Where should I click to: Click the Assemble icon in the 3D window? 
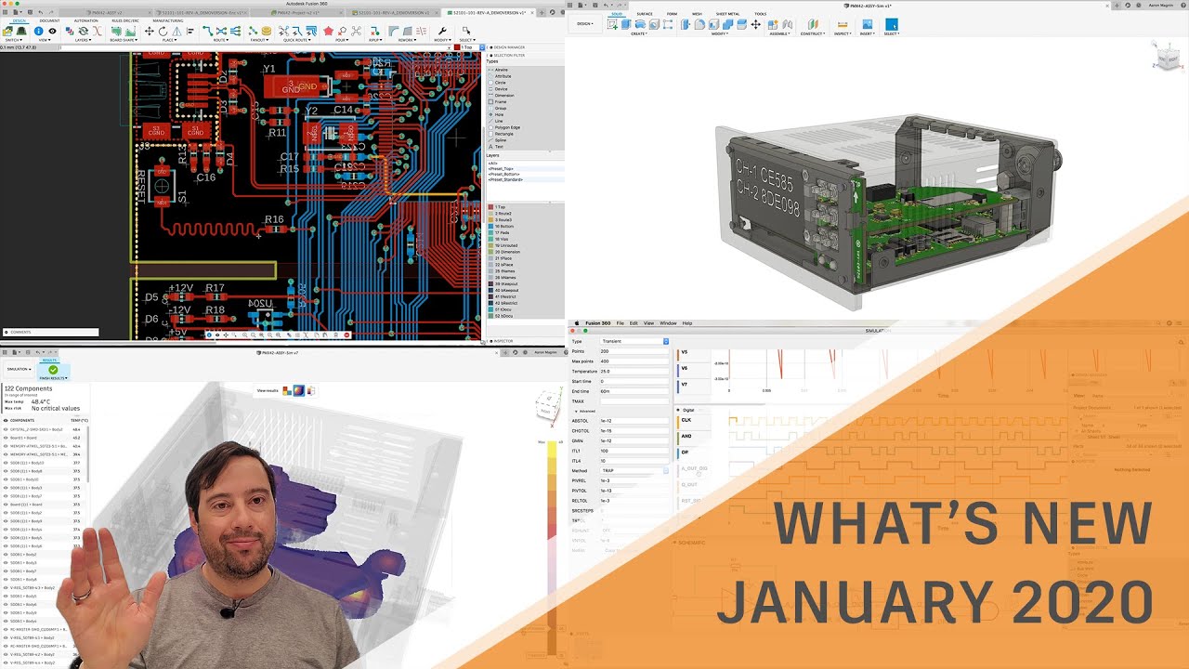773,24
